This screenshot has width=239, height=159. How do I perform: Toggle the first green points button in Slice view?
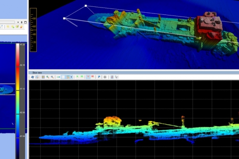(77, 77)
